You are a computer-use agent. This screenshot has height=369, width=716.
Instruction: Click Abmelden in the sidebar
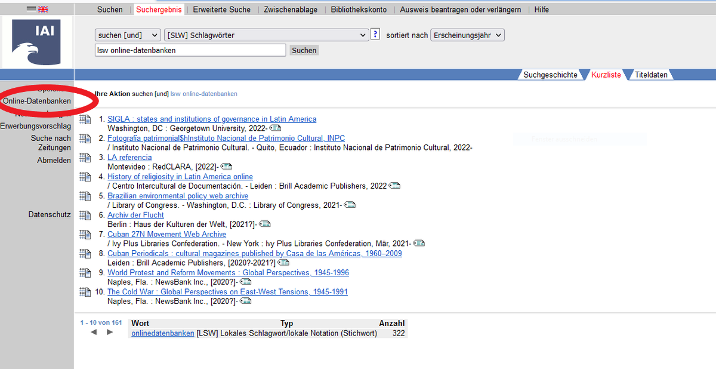[54, 160]
